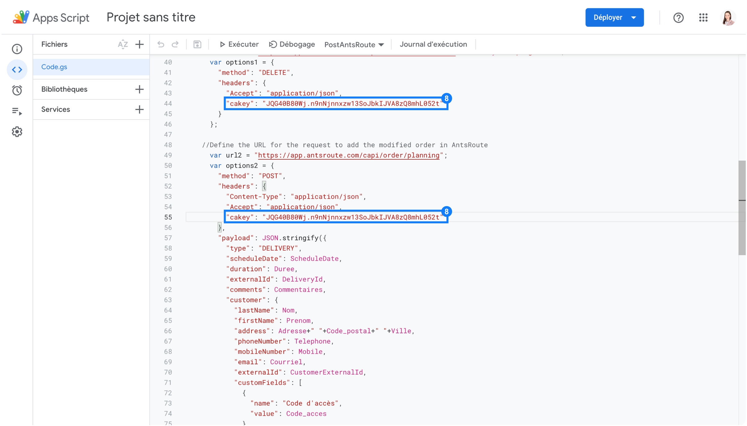This screenshot has height=426, width=747.
Task: Click the CustomerExternalId variable
Action: click(327, 372)
